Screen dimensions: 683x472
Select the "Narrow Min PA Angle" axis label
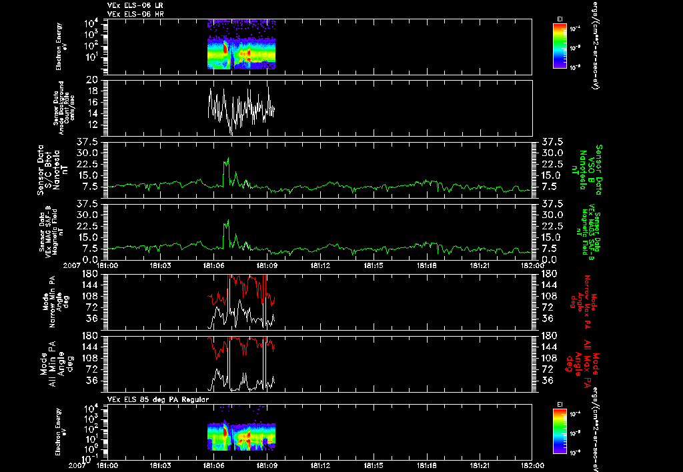click(x=55, y=301)
